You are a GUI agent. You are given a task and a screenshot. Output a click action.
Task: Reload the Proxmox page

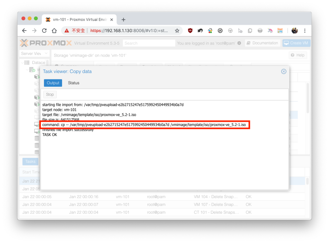pyautogui.click(x=44, y=31)
